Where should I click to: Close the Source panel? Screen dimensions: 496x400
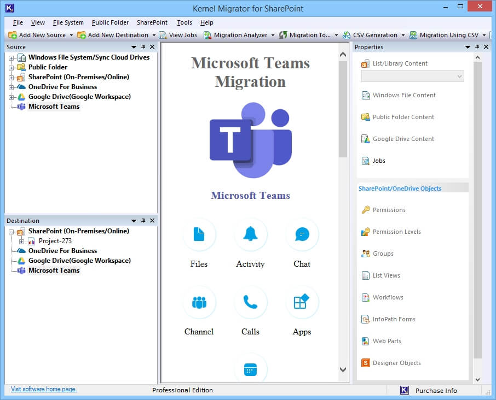(x=152, y=47)
